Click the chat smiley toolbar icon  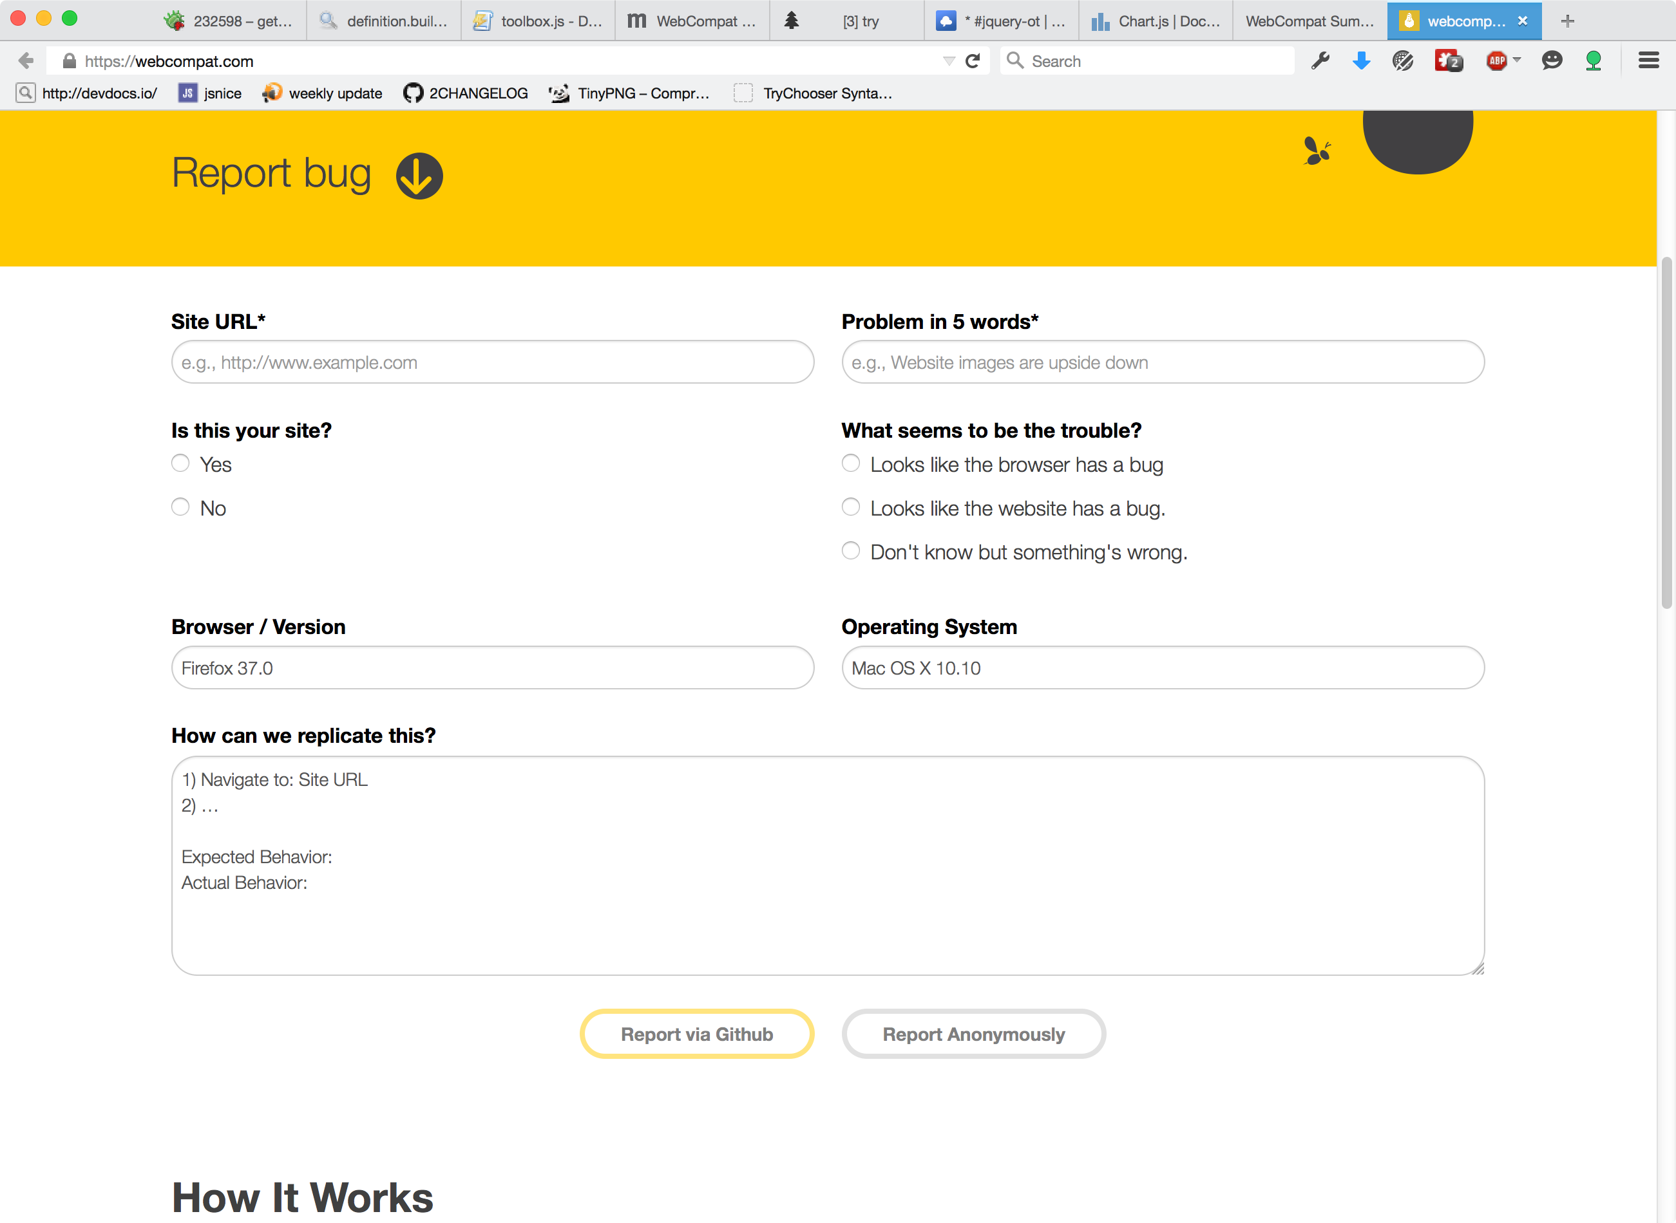1552,61
